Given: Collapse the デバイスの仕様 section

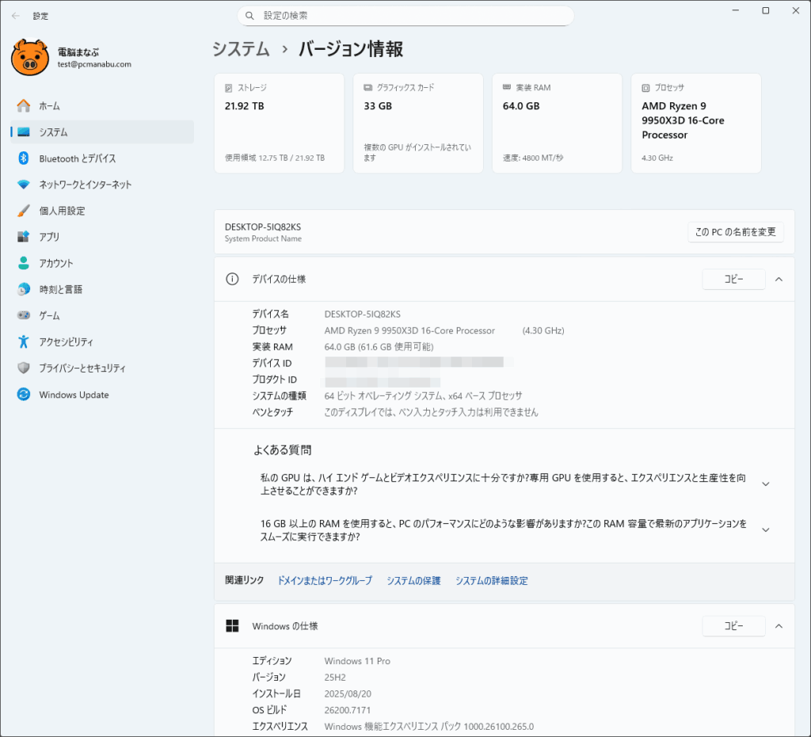Looking at the screenshot, I should click(779, 279).
